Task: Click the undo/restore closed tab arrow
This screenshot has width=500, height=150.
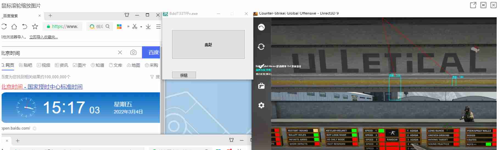Action: tap(24, 26)
